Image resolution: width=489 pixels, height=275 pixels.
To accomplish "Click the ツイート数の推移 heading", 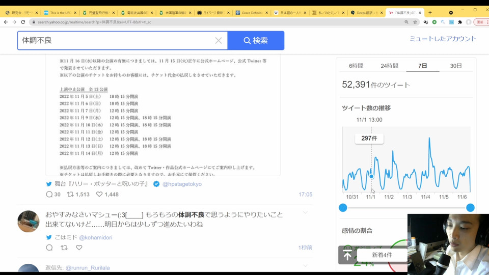I will click(x=366, y=108).
